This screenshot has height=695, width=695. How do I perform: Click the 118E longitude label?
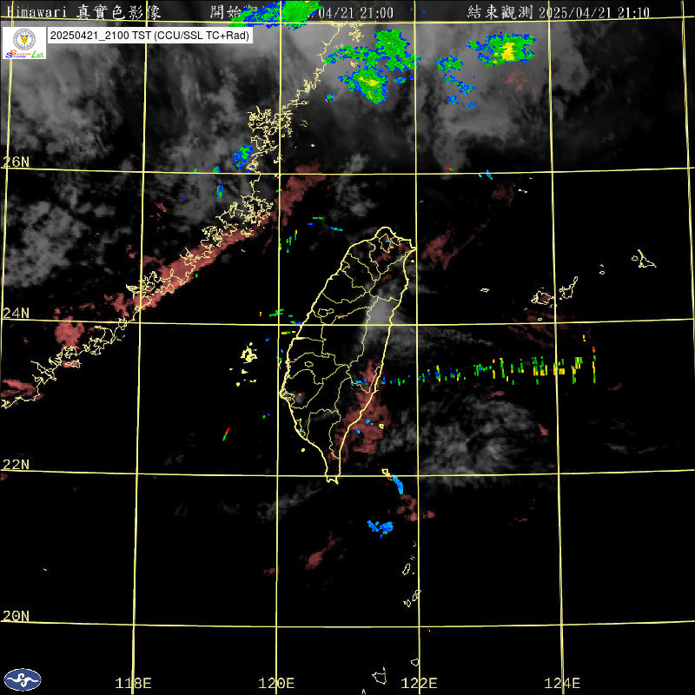coord(134,683)
